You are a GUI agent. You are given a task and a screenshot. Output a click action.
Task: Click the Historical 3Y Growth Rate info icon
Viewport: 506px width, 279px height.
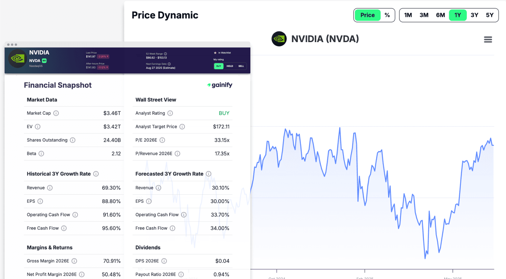[96, 174]
